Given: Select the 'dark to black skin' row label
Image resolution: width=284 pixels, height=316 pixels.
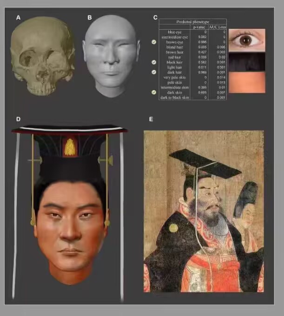Looking at the screenshot, I should pos(175,98).
